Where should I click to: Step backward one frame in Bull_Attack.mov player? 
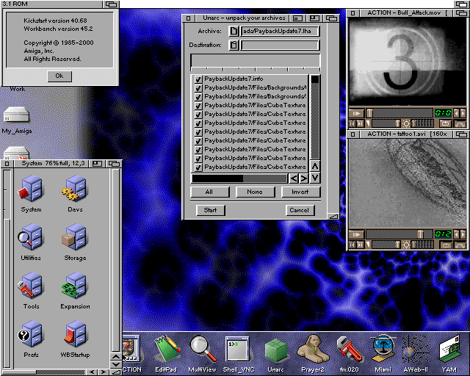point(457,113)
